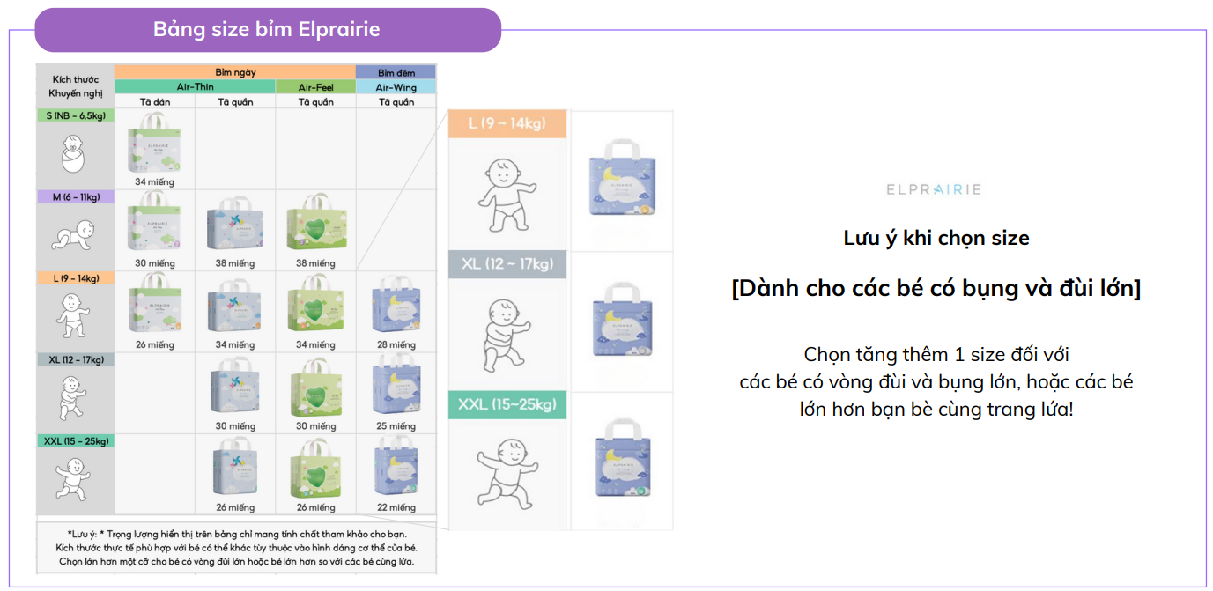
Task: Click the 'Tã dán' column label
Action: click(154, 102)
